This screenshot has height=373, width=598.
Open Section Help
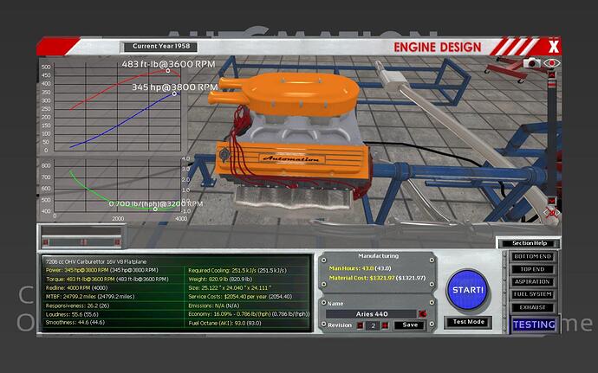529,243
